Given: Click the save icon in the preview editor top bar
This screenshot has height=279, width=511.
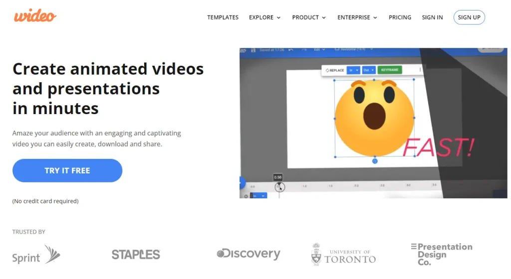Looking at the screenshot, I should 253,50.
